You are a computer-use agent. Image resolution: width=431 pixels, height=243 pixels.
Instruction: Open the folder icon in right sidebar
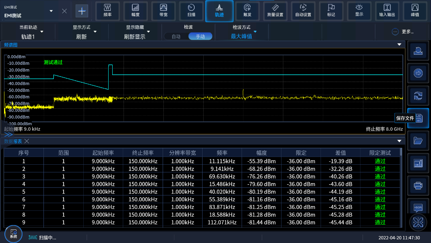pyautogui.click(x=418, y=141)
